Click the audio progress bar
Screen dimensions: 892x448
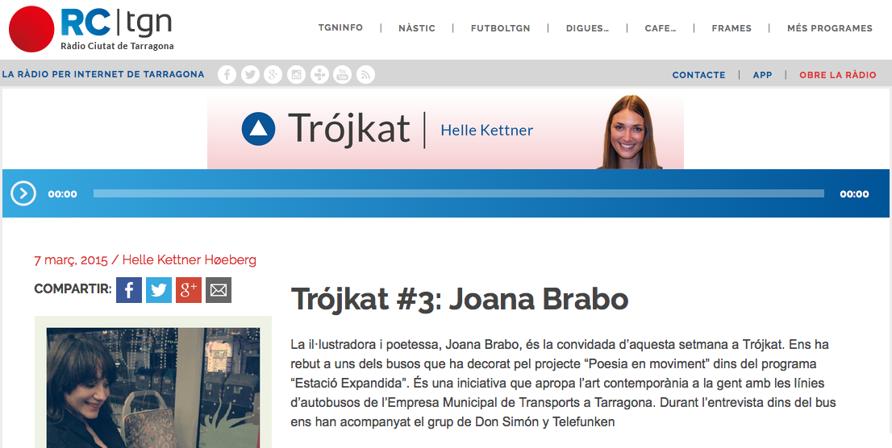tap(458, 193)
